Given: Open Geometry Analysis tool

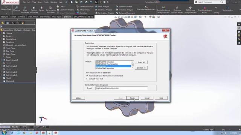Looking at the screenshot, I should tap(65, 10).
